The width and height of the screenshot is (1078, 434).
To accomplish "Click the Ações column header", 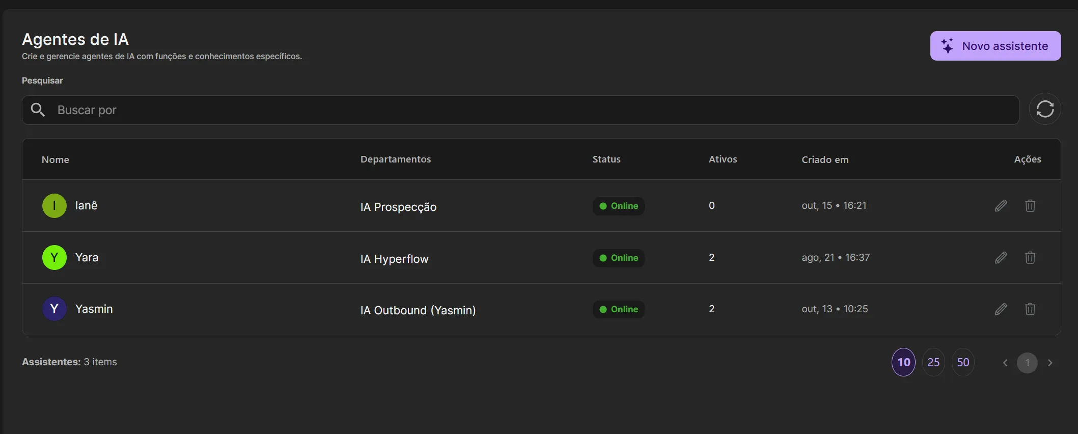I will [x=1028, y=159].
